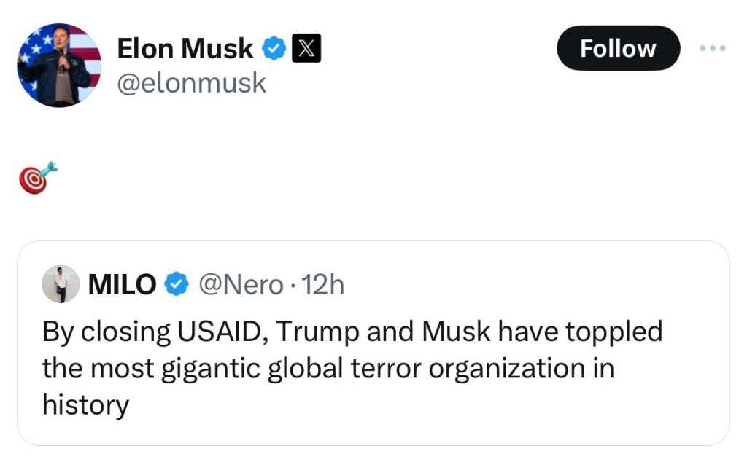Open MILO's small profile avatar
747x470 pixels.
point(61,284)
